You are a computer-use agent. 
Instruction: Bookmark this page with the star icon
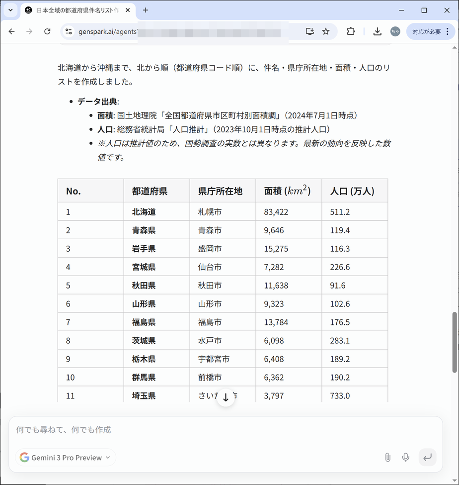pyautogui.click(x=326, y=31)
